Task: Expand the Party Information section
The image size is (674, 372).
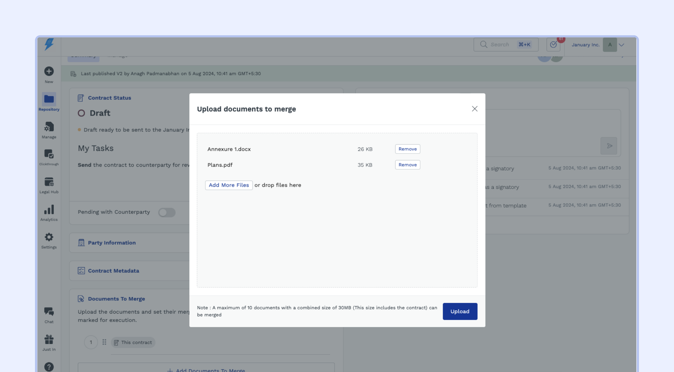Action: click(112, 243)
